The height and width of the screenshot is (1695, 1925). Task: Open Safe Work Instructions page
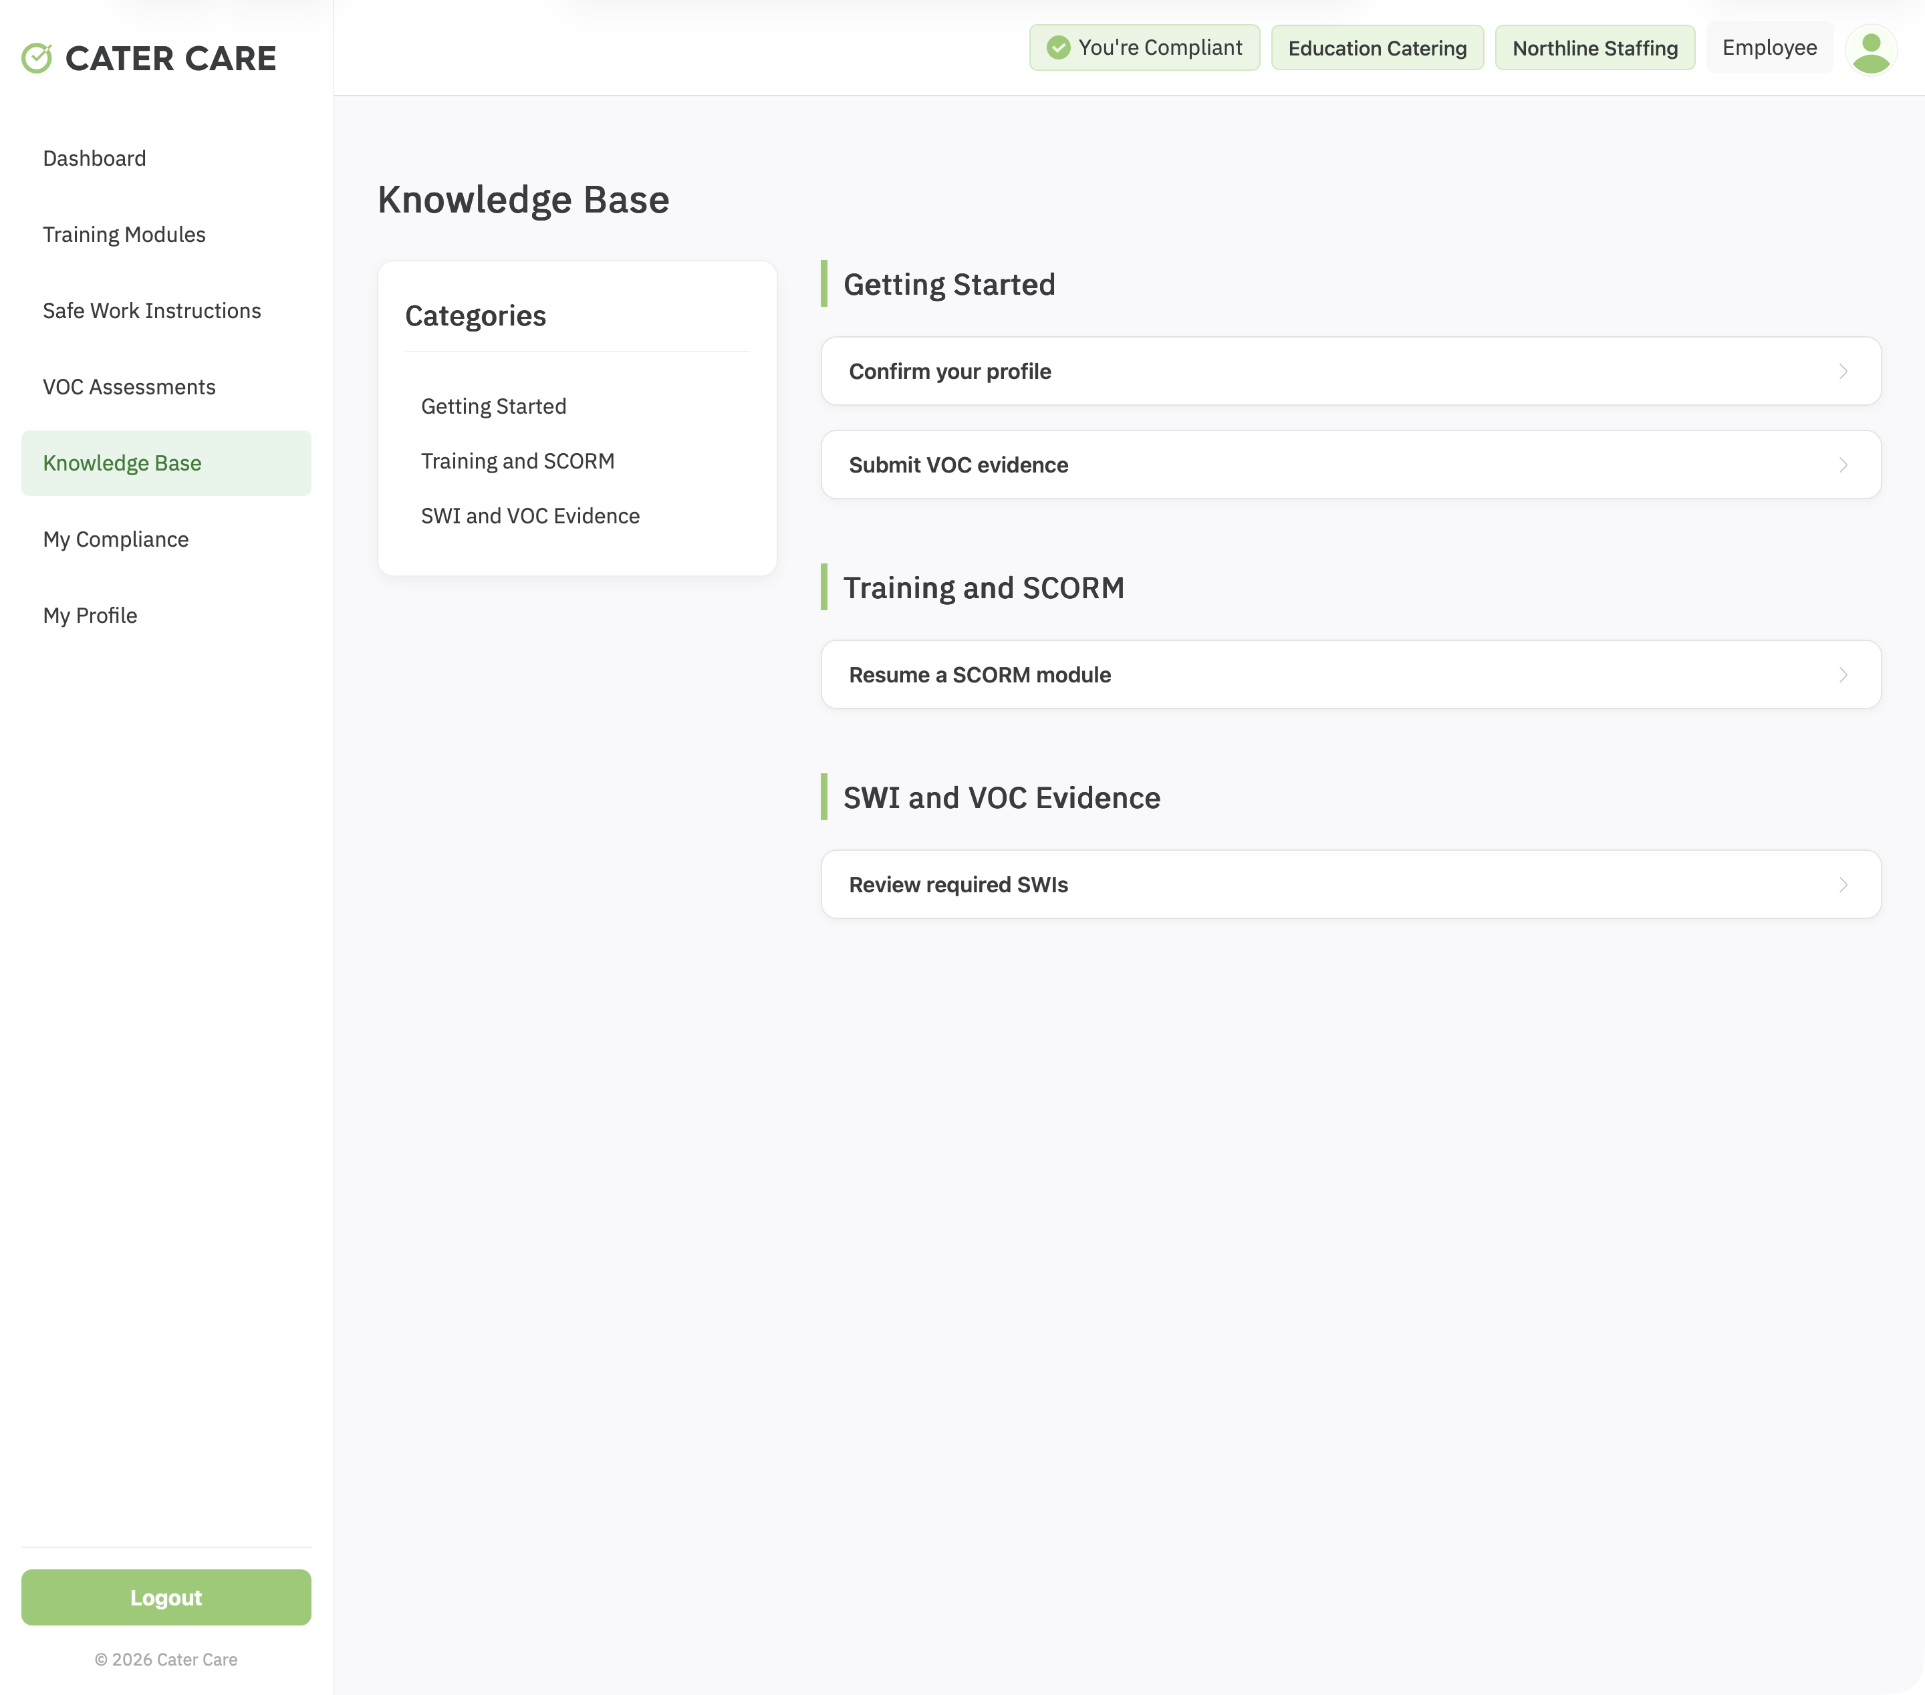coord(166,311)
